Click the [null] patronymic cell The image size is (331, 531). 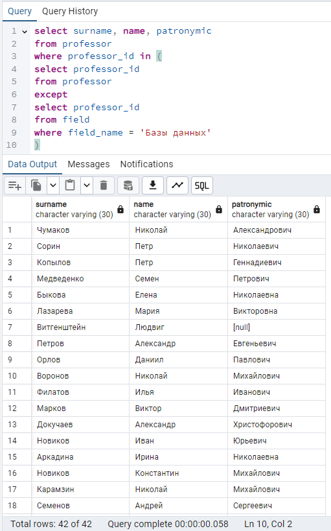click(x=276, y=327)
